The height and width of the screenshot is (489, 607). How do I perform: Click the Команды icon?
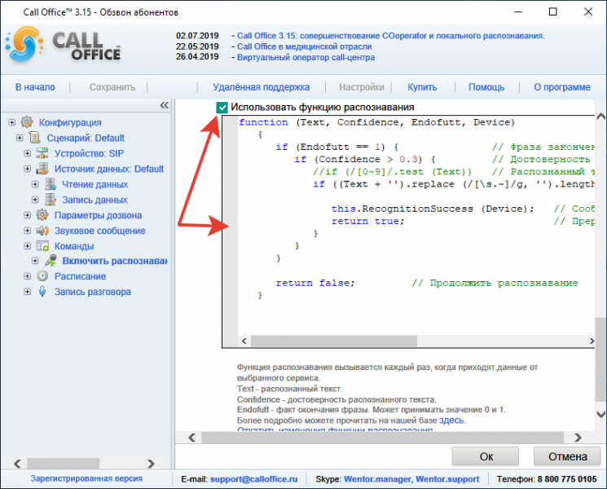click(x=42, y=246)
